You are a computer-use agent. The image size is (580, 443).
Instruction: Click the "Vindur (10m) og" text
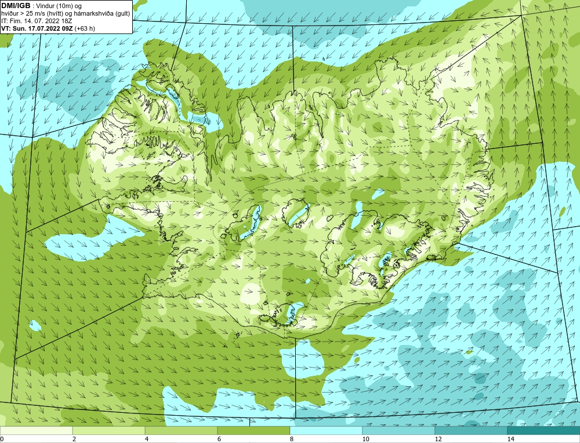(60, 6)
